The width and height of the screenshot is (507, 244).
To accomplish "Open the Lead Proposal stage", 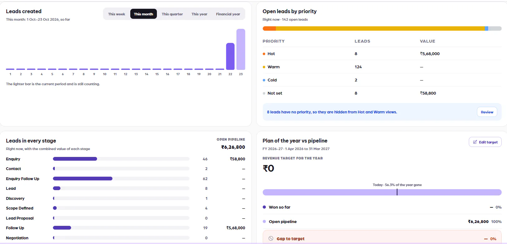I will [126, 218].
